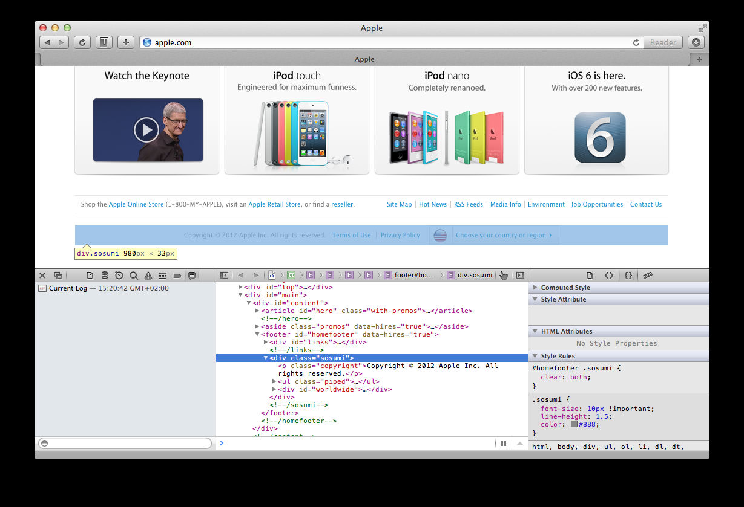This screenshot has height=507, width=744.
Task: Undock the Web Inspector window
Action: [58, 276]
